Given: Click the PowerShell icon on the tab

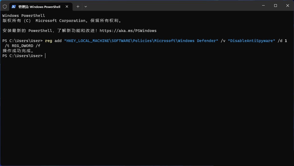Looking at the screenshot, I should pos(14,7).
